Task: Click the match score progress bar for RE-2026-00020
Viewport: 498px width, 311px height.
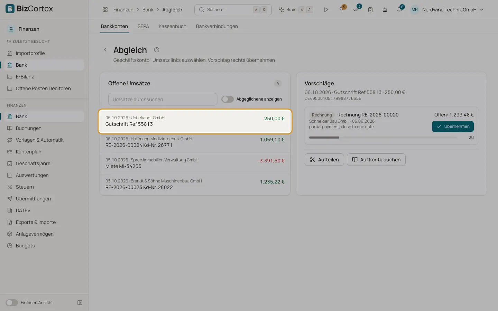Action: 383,138
